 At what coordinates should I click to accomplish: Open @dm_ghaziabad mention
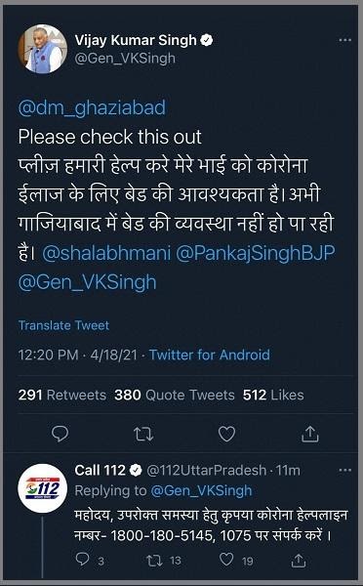coord(92,108)
